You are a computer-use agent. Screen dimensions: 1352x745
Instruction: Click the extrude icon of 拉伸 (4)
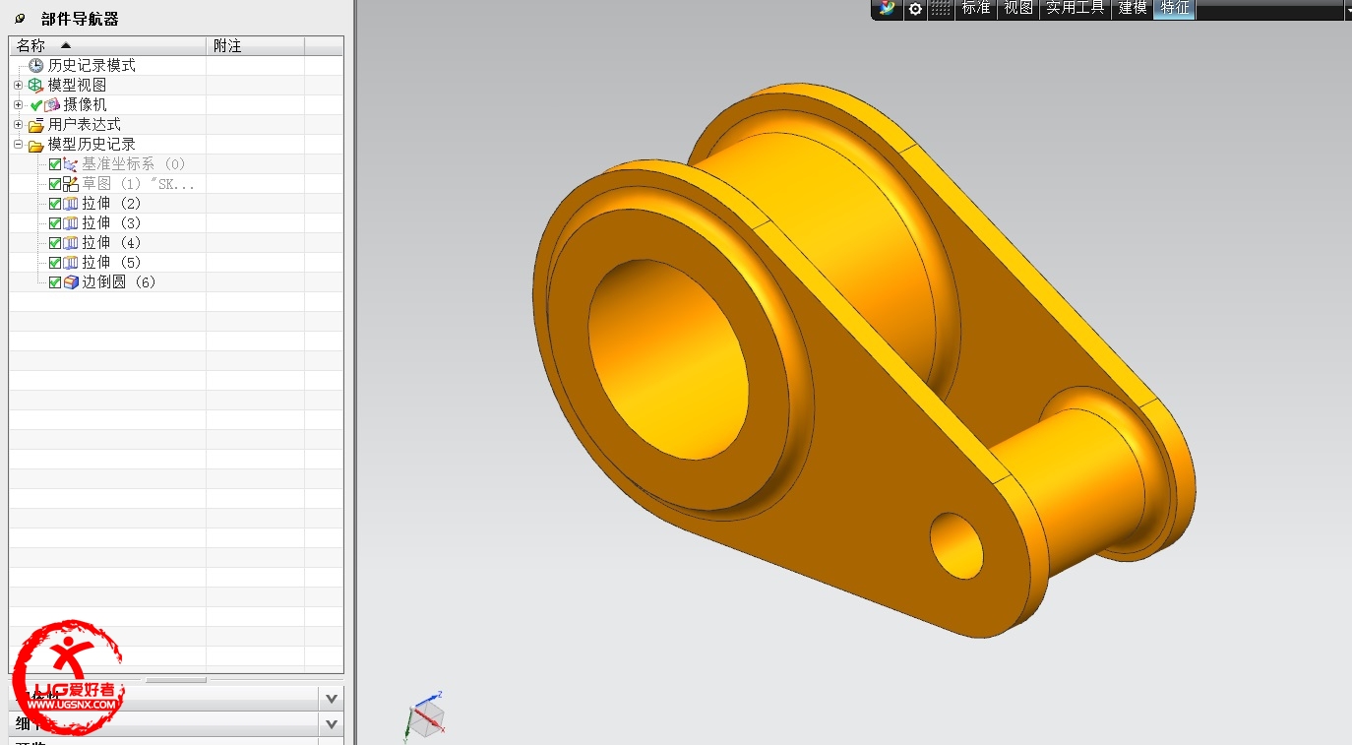pyautogui.click(x=70, y=243)
